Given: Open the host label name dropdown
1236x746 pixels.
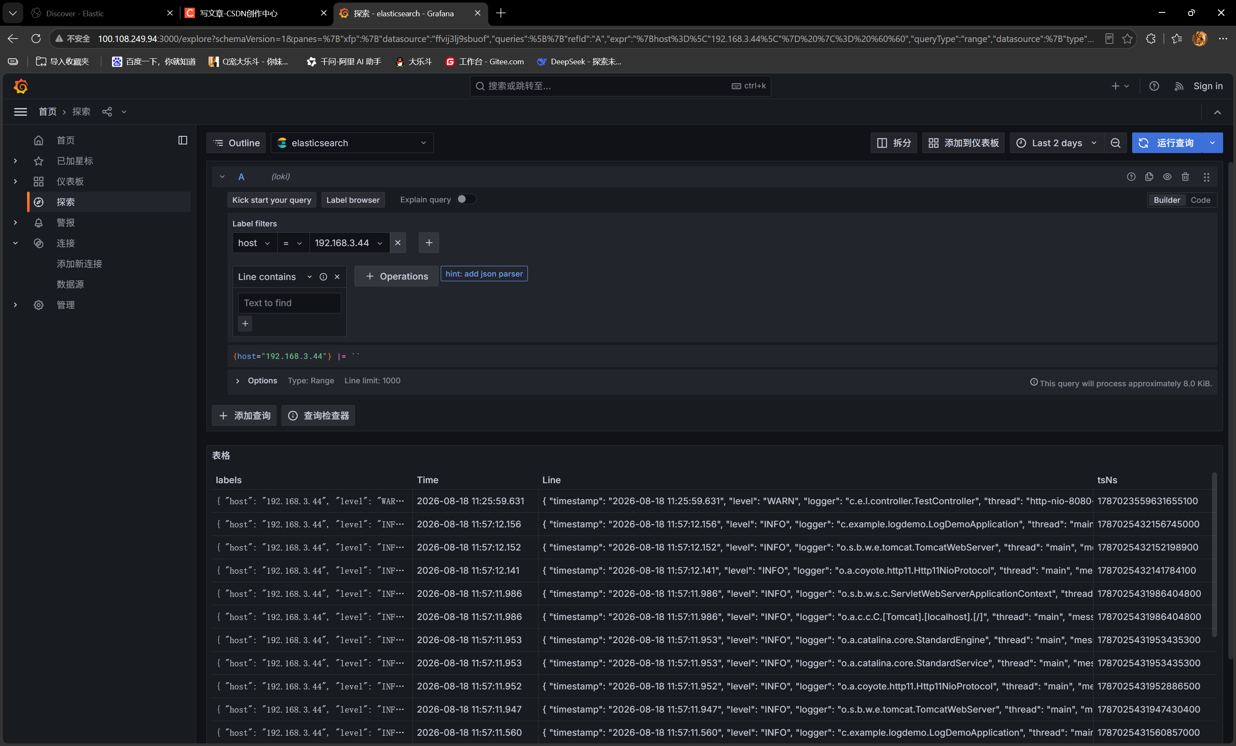Looking at the screenshot, I should pos(254,243).
